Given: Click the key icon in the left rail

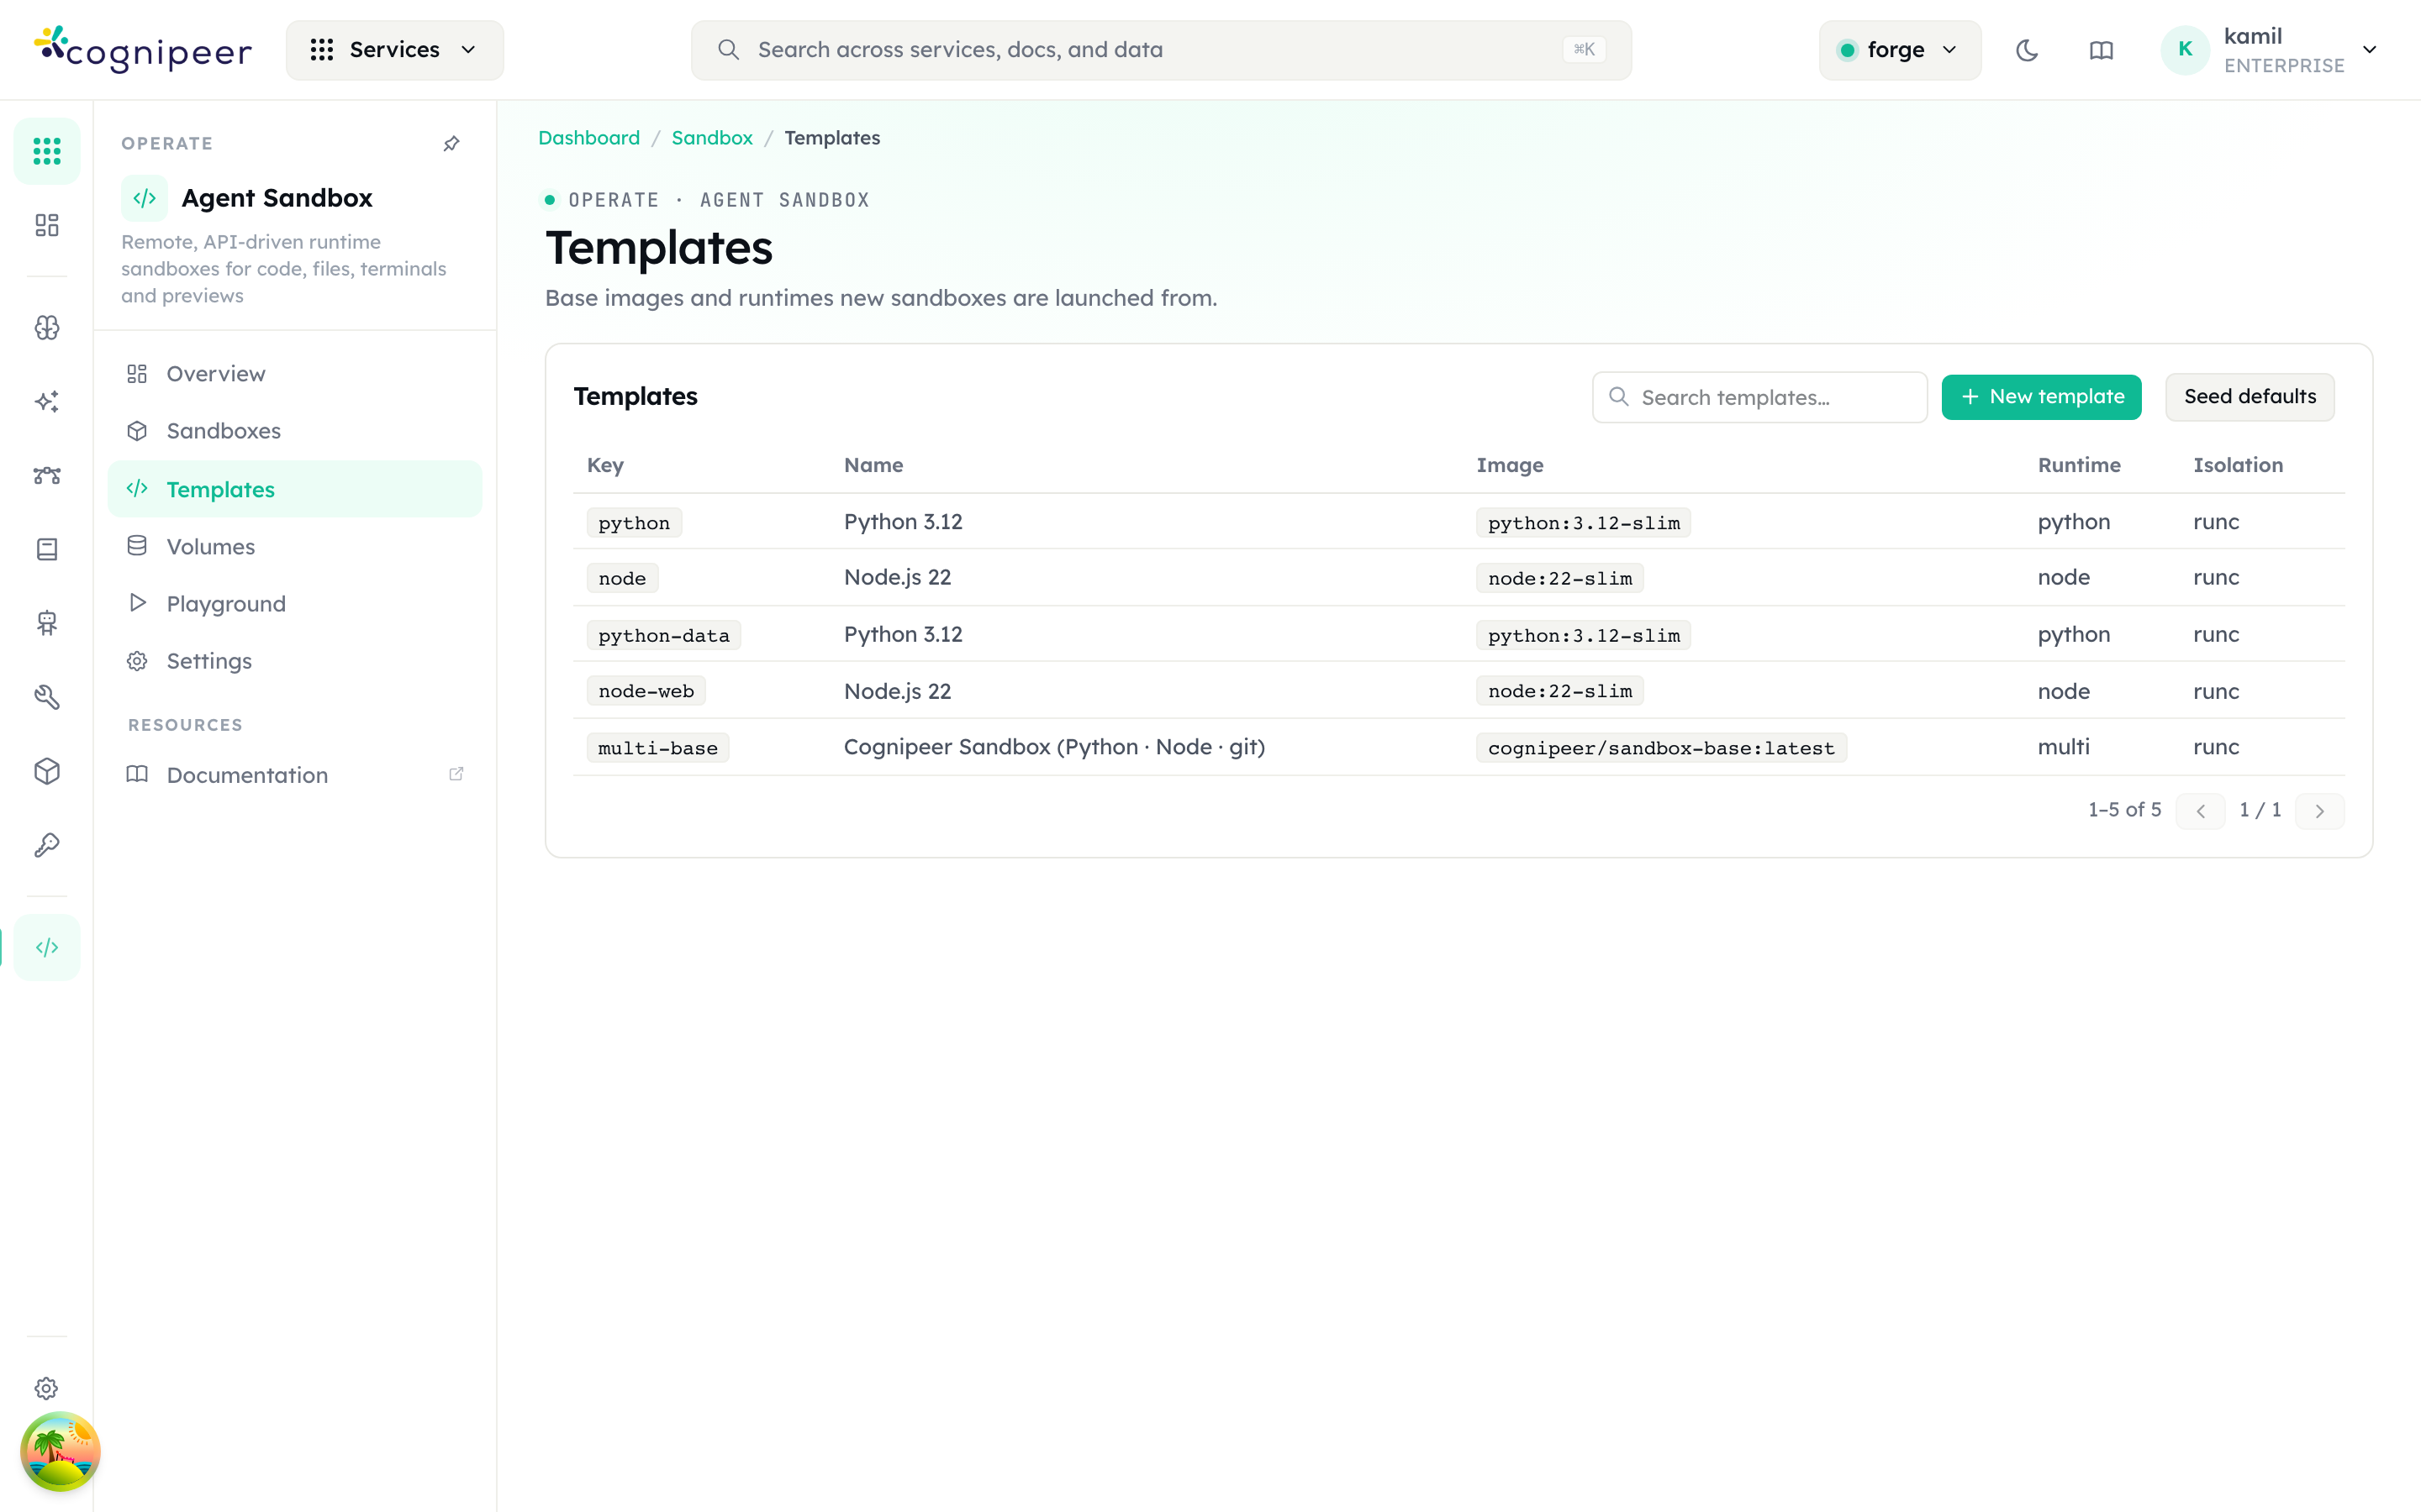Looking at the screenshot, I should point(47,845).
